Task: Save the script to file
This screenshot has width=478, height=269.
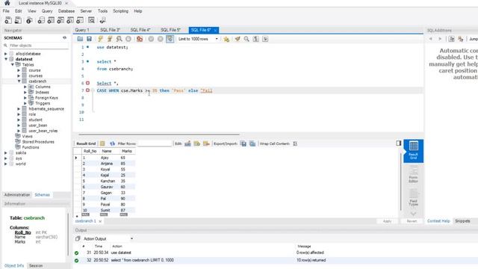Action: click(x=89, y=39)
